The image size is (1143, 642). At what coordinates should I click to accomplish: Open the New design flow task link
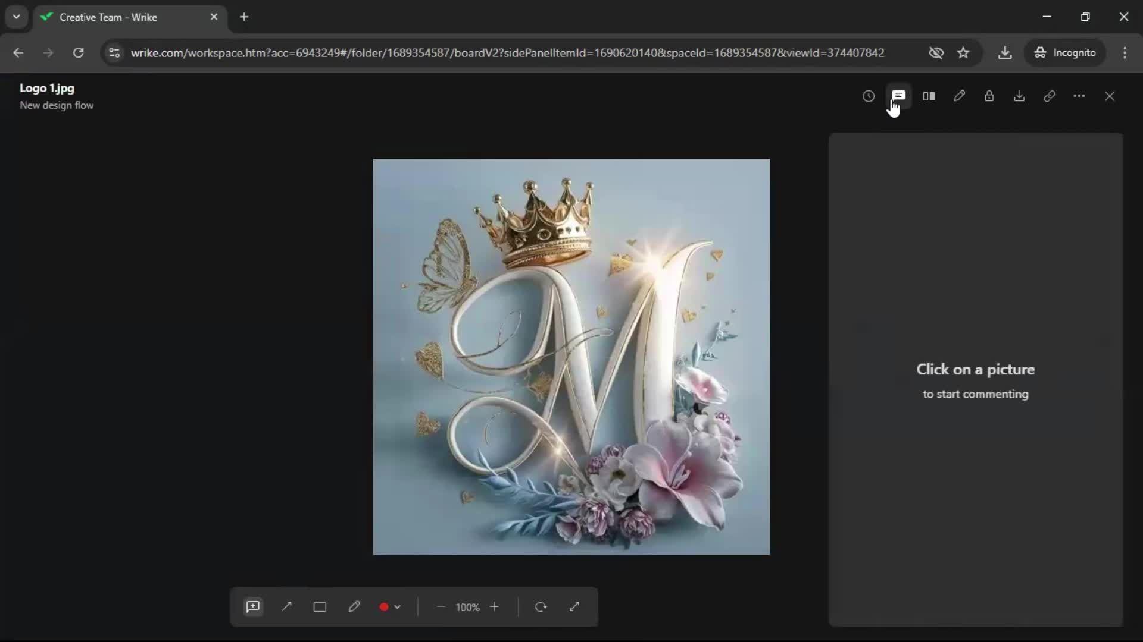point(57,105)
